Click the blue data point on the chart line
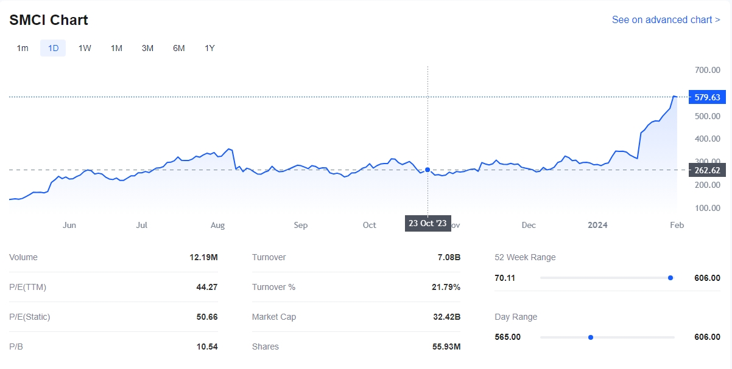 (x=428, y=170)
